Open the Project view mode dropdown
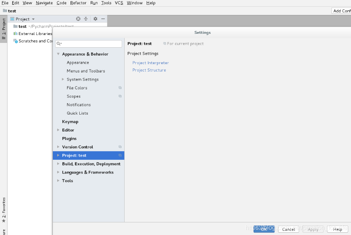This screenshot has height=235, width=351. 33,19
